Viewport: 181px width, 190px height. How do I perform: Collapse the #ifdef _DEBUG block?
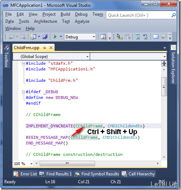click(x=23, y=92)
